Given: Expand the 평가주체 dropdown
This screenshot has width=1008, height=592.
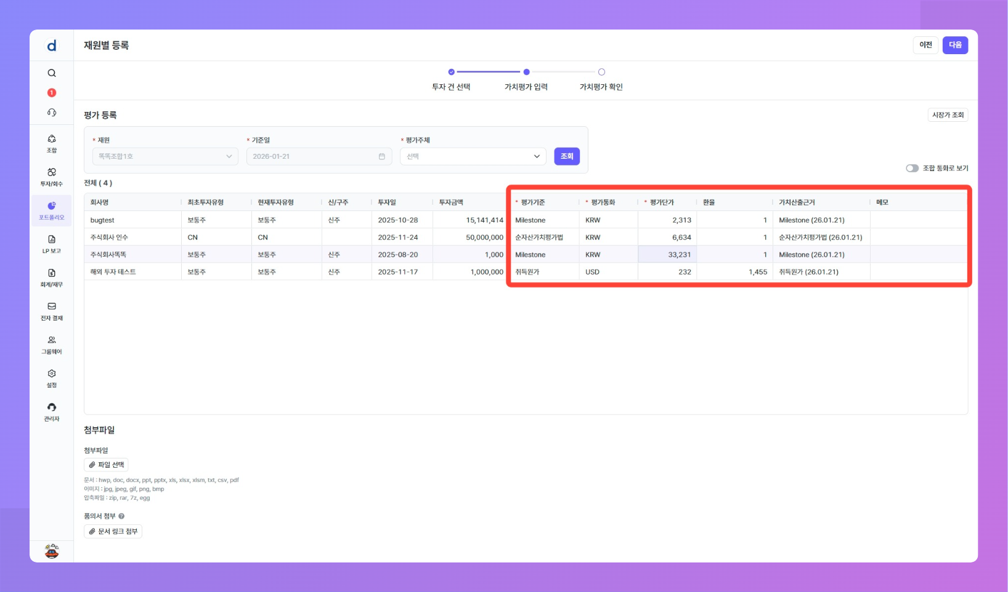Looking at the screenshot, I should point(473,156).
